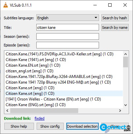Click the Search by hash button
Screen dimensions: 133x134
click(x=115, y=18)
